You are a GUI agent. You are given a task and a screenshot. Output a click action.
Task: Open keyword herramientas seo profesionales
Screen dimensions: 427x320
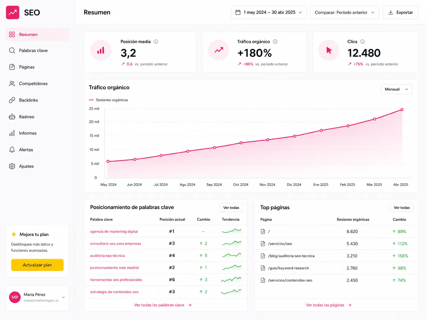point(116,280)
